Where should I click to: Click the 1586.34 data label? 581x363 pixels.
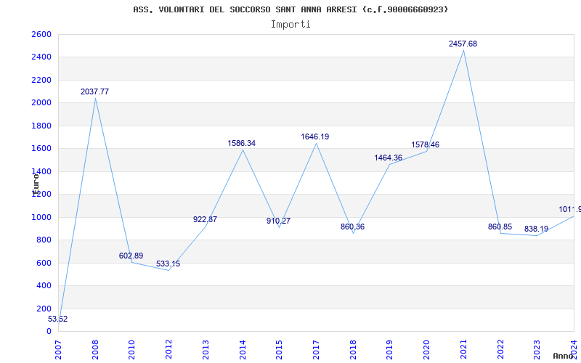[242, 143]
